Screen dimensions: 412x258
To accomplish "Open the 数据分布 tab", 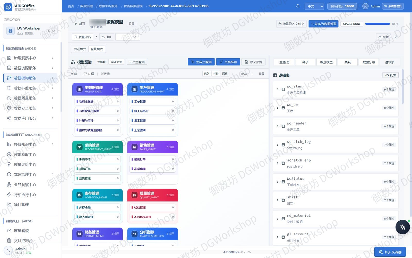I will [369, 62].
